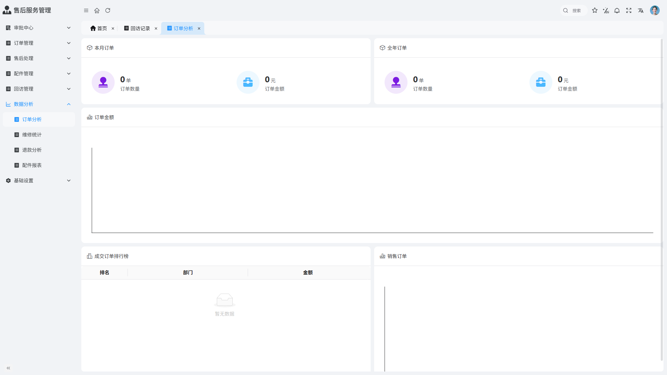Select the 订单分析 tab
The image size is (667, 375).
click(180, 28)
